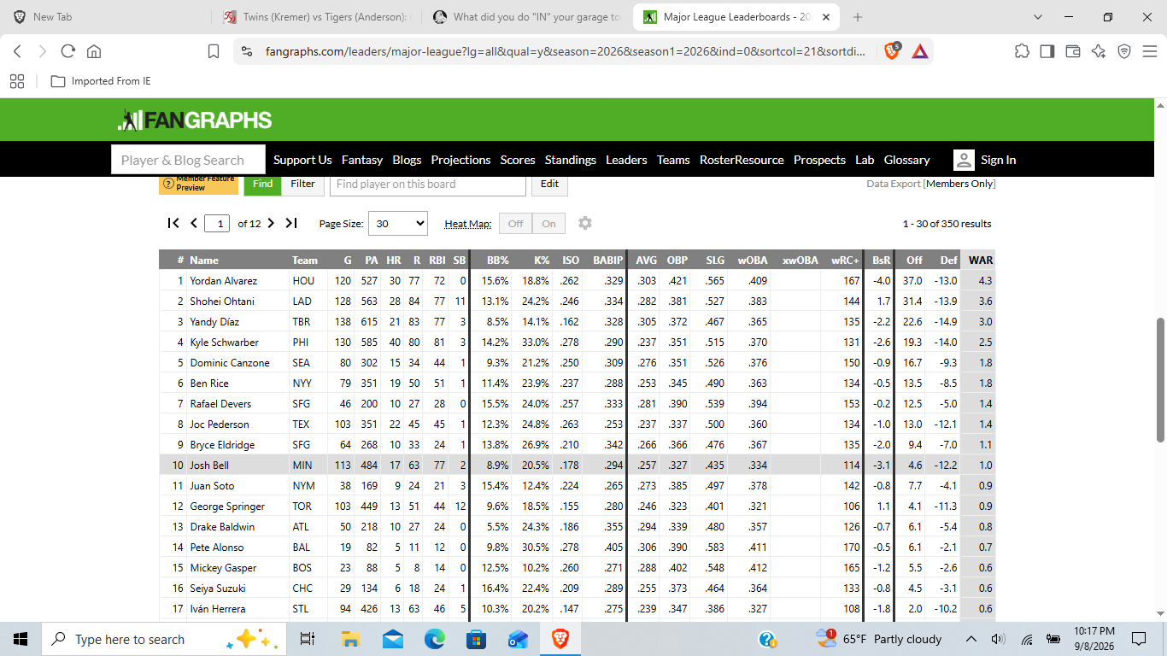Jump to the last page of results
Viewport: 1167px width, 656px height.
pos(291,223)
